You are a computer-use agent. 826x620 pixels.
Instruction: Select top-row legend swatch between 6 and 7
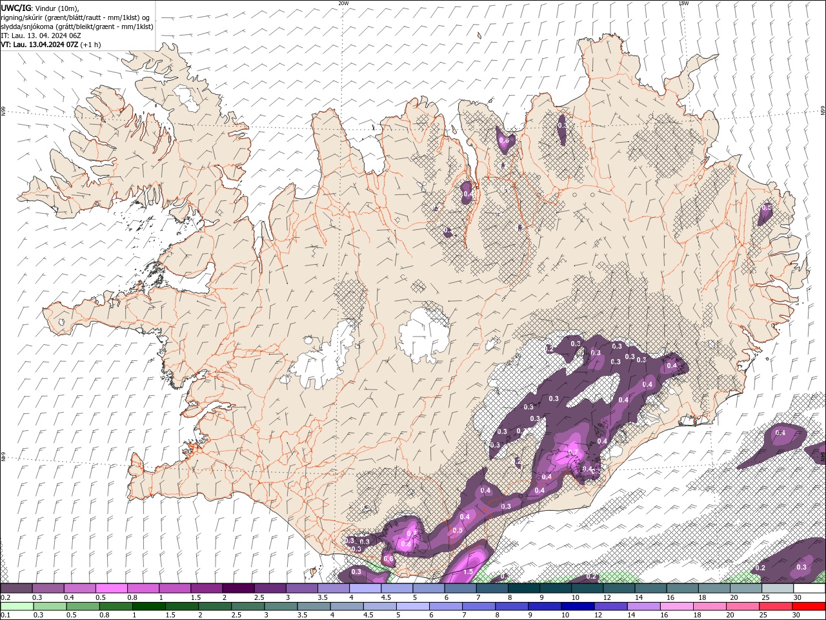coord(461,588)
